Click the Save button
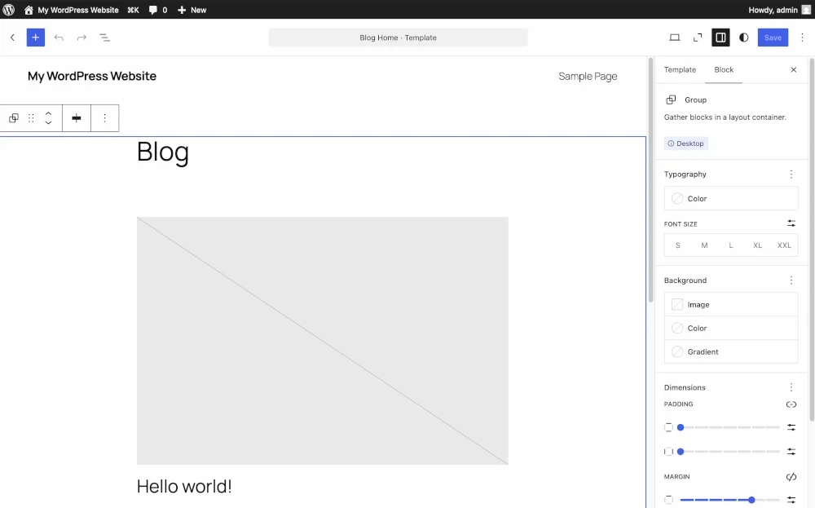Viewport: 815px width, 508px height. click(773, 38)
